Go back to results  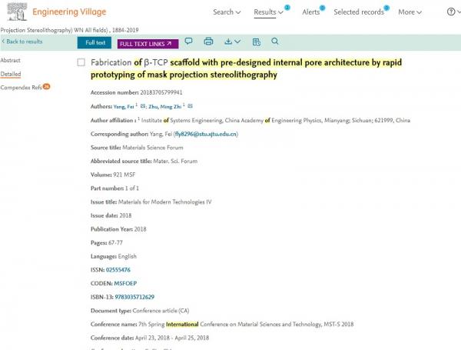pos(22,42)
